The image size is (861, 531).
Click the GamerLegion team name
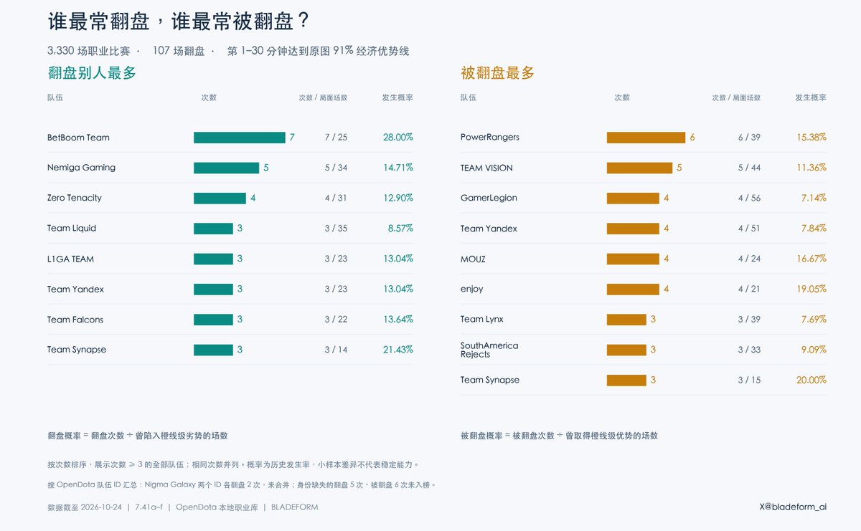click(x=489, y=198)
